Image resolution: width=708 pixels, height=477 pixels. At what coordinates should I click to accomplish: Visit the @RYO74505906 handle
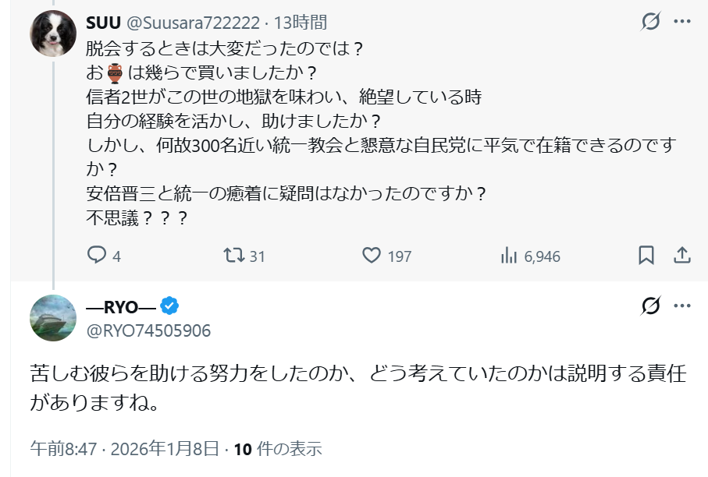[x=148, y=330]
